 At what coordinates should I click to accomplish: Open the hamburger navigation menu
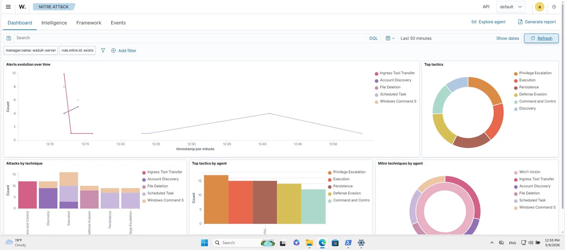(x=8, y=7)
